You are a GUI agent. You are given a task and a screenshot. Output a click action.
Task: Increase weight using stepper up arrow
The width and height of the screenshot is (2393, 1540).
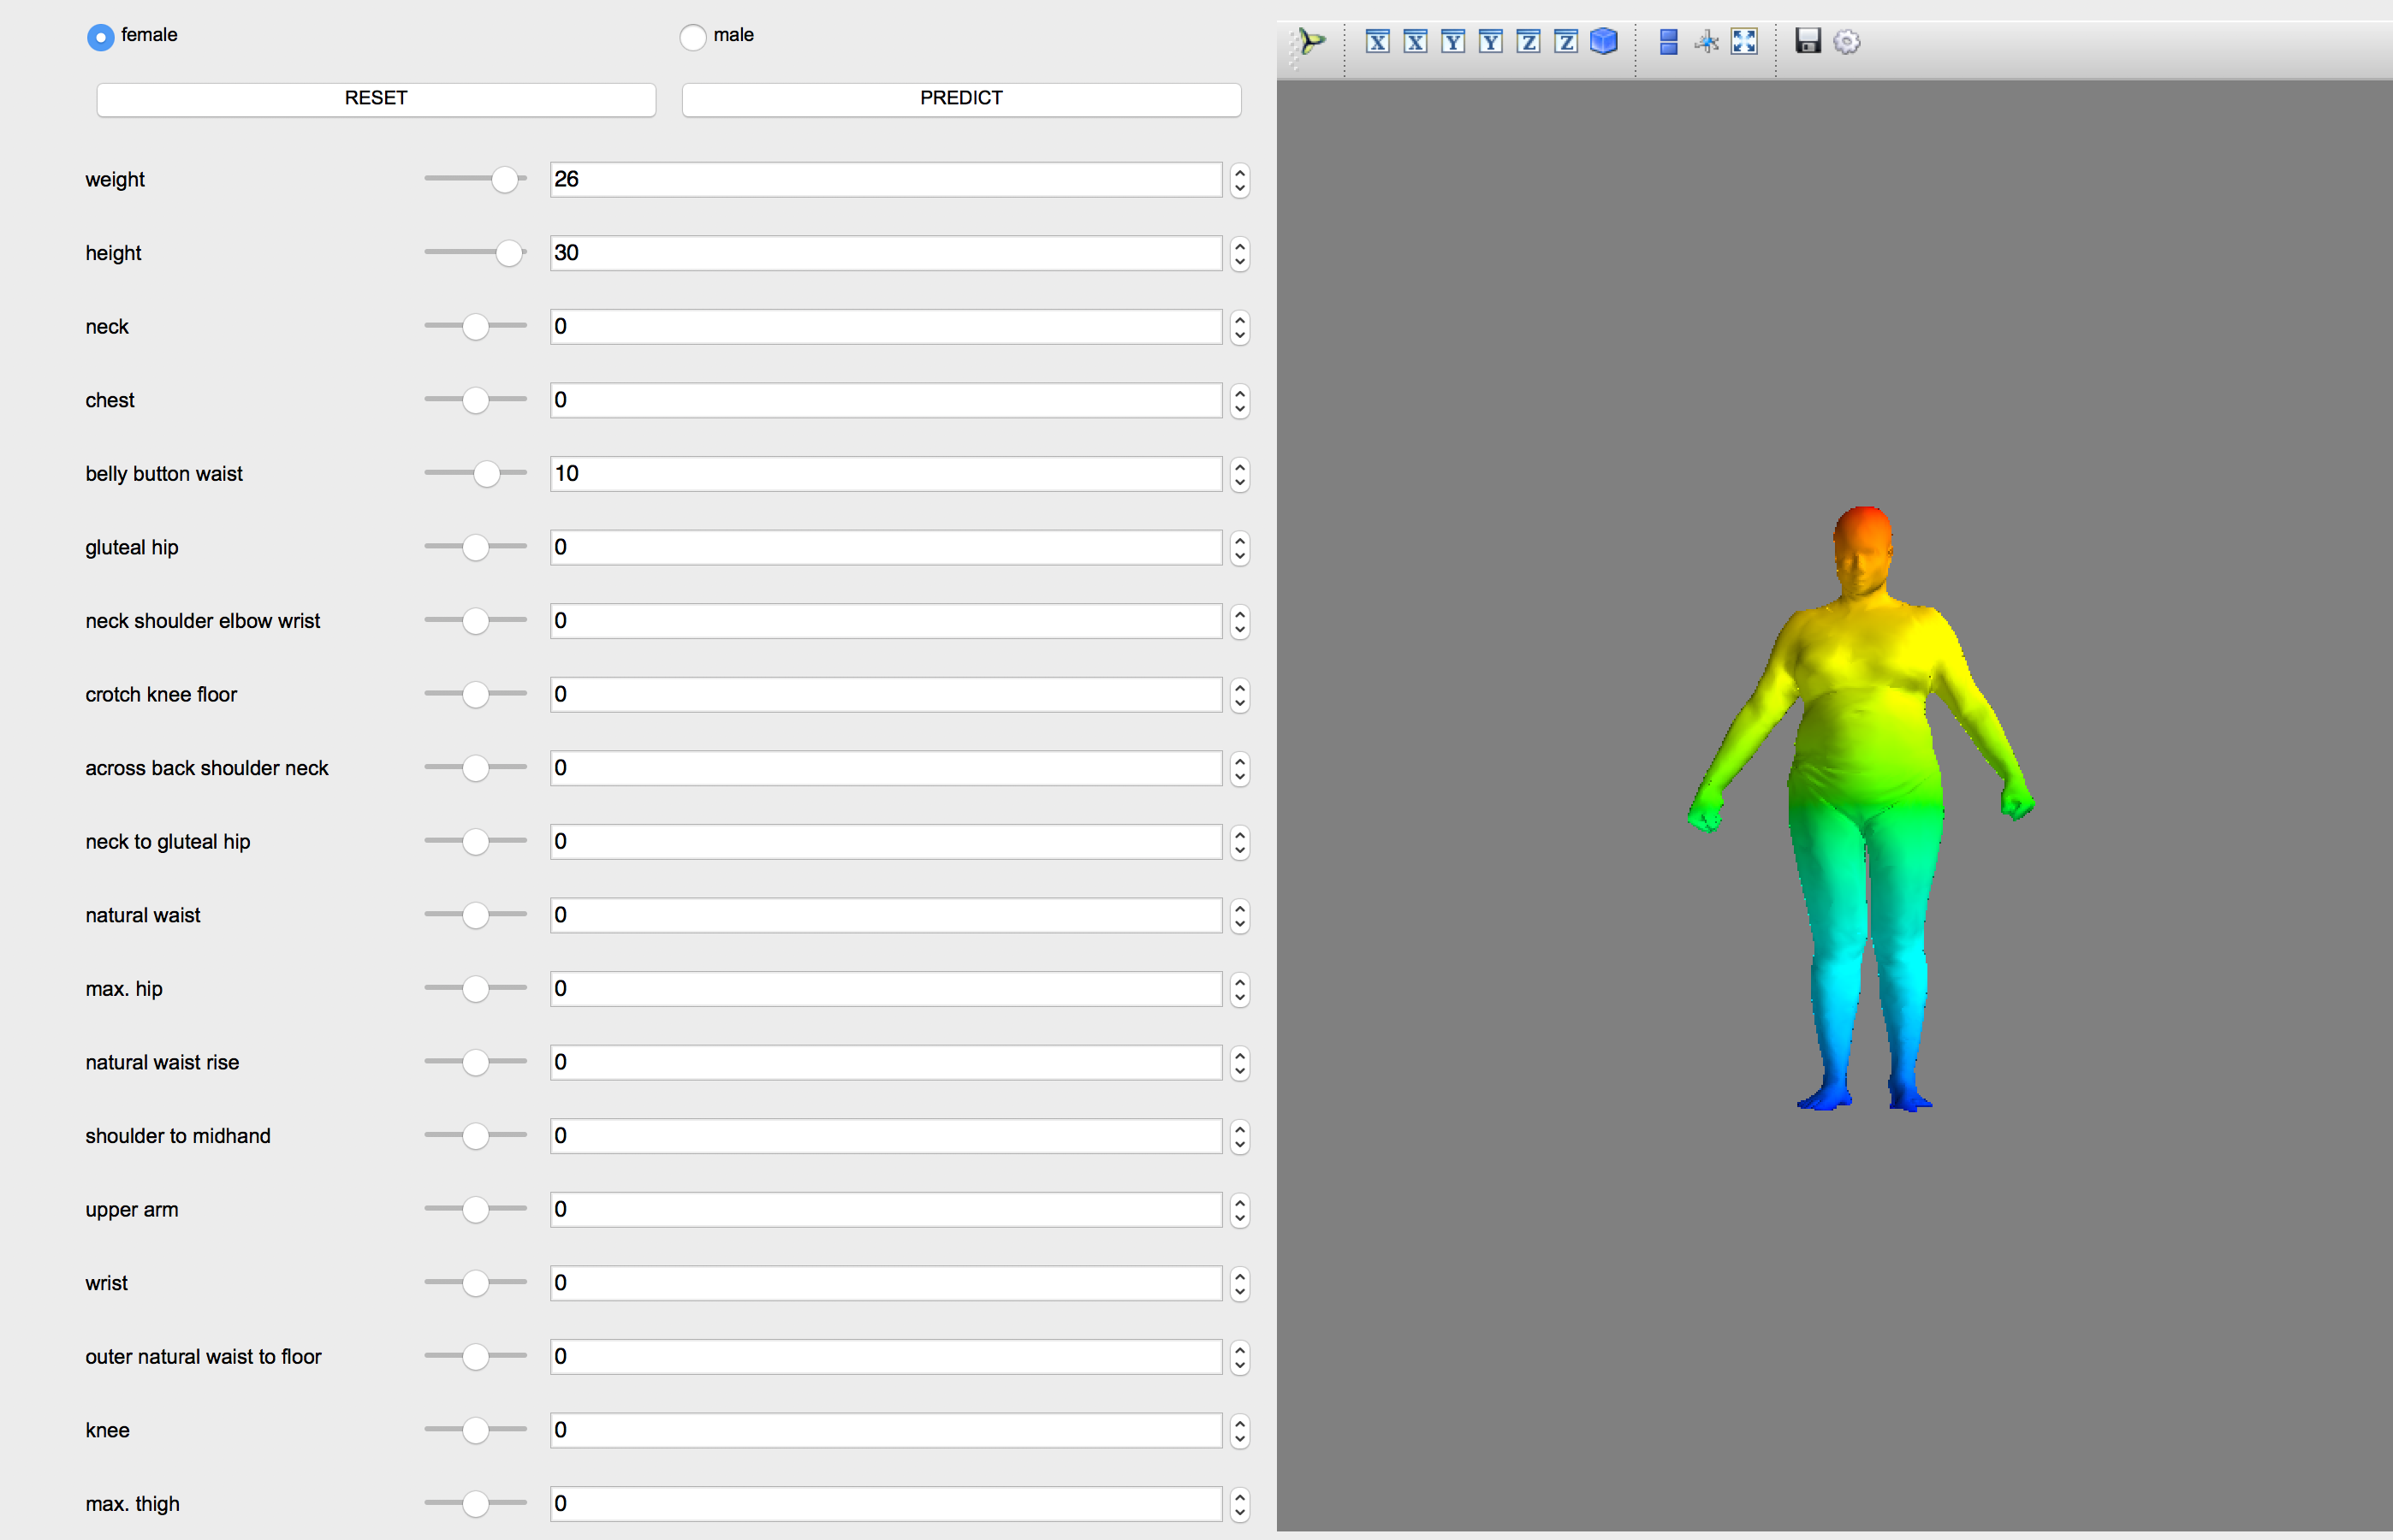click(1240, 172)
